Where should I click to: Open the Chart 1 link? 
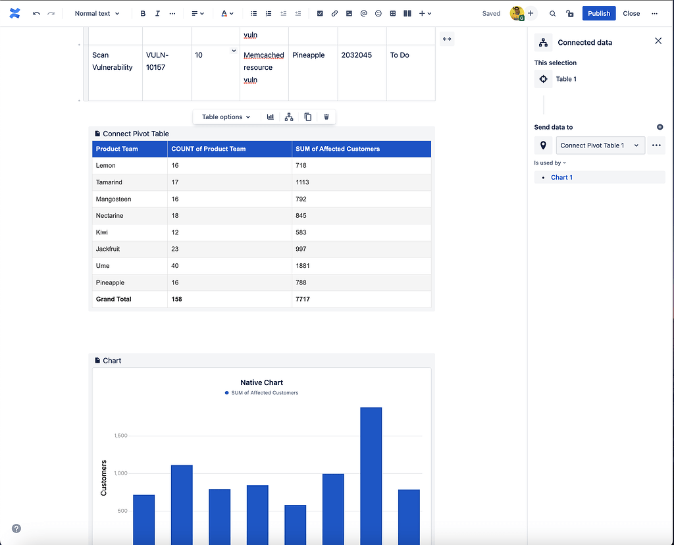point(561,177)
